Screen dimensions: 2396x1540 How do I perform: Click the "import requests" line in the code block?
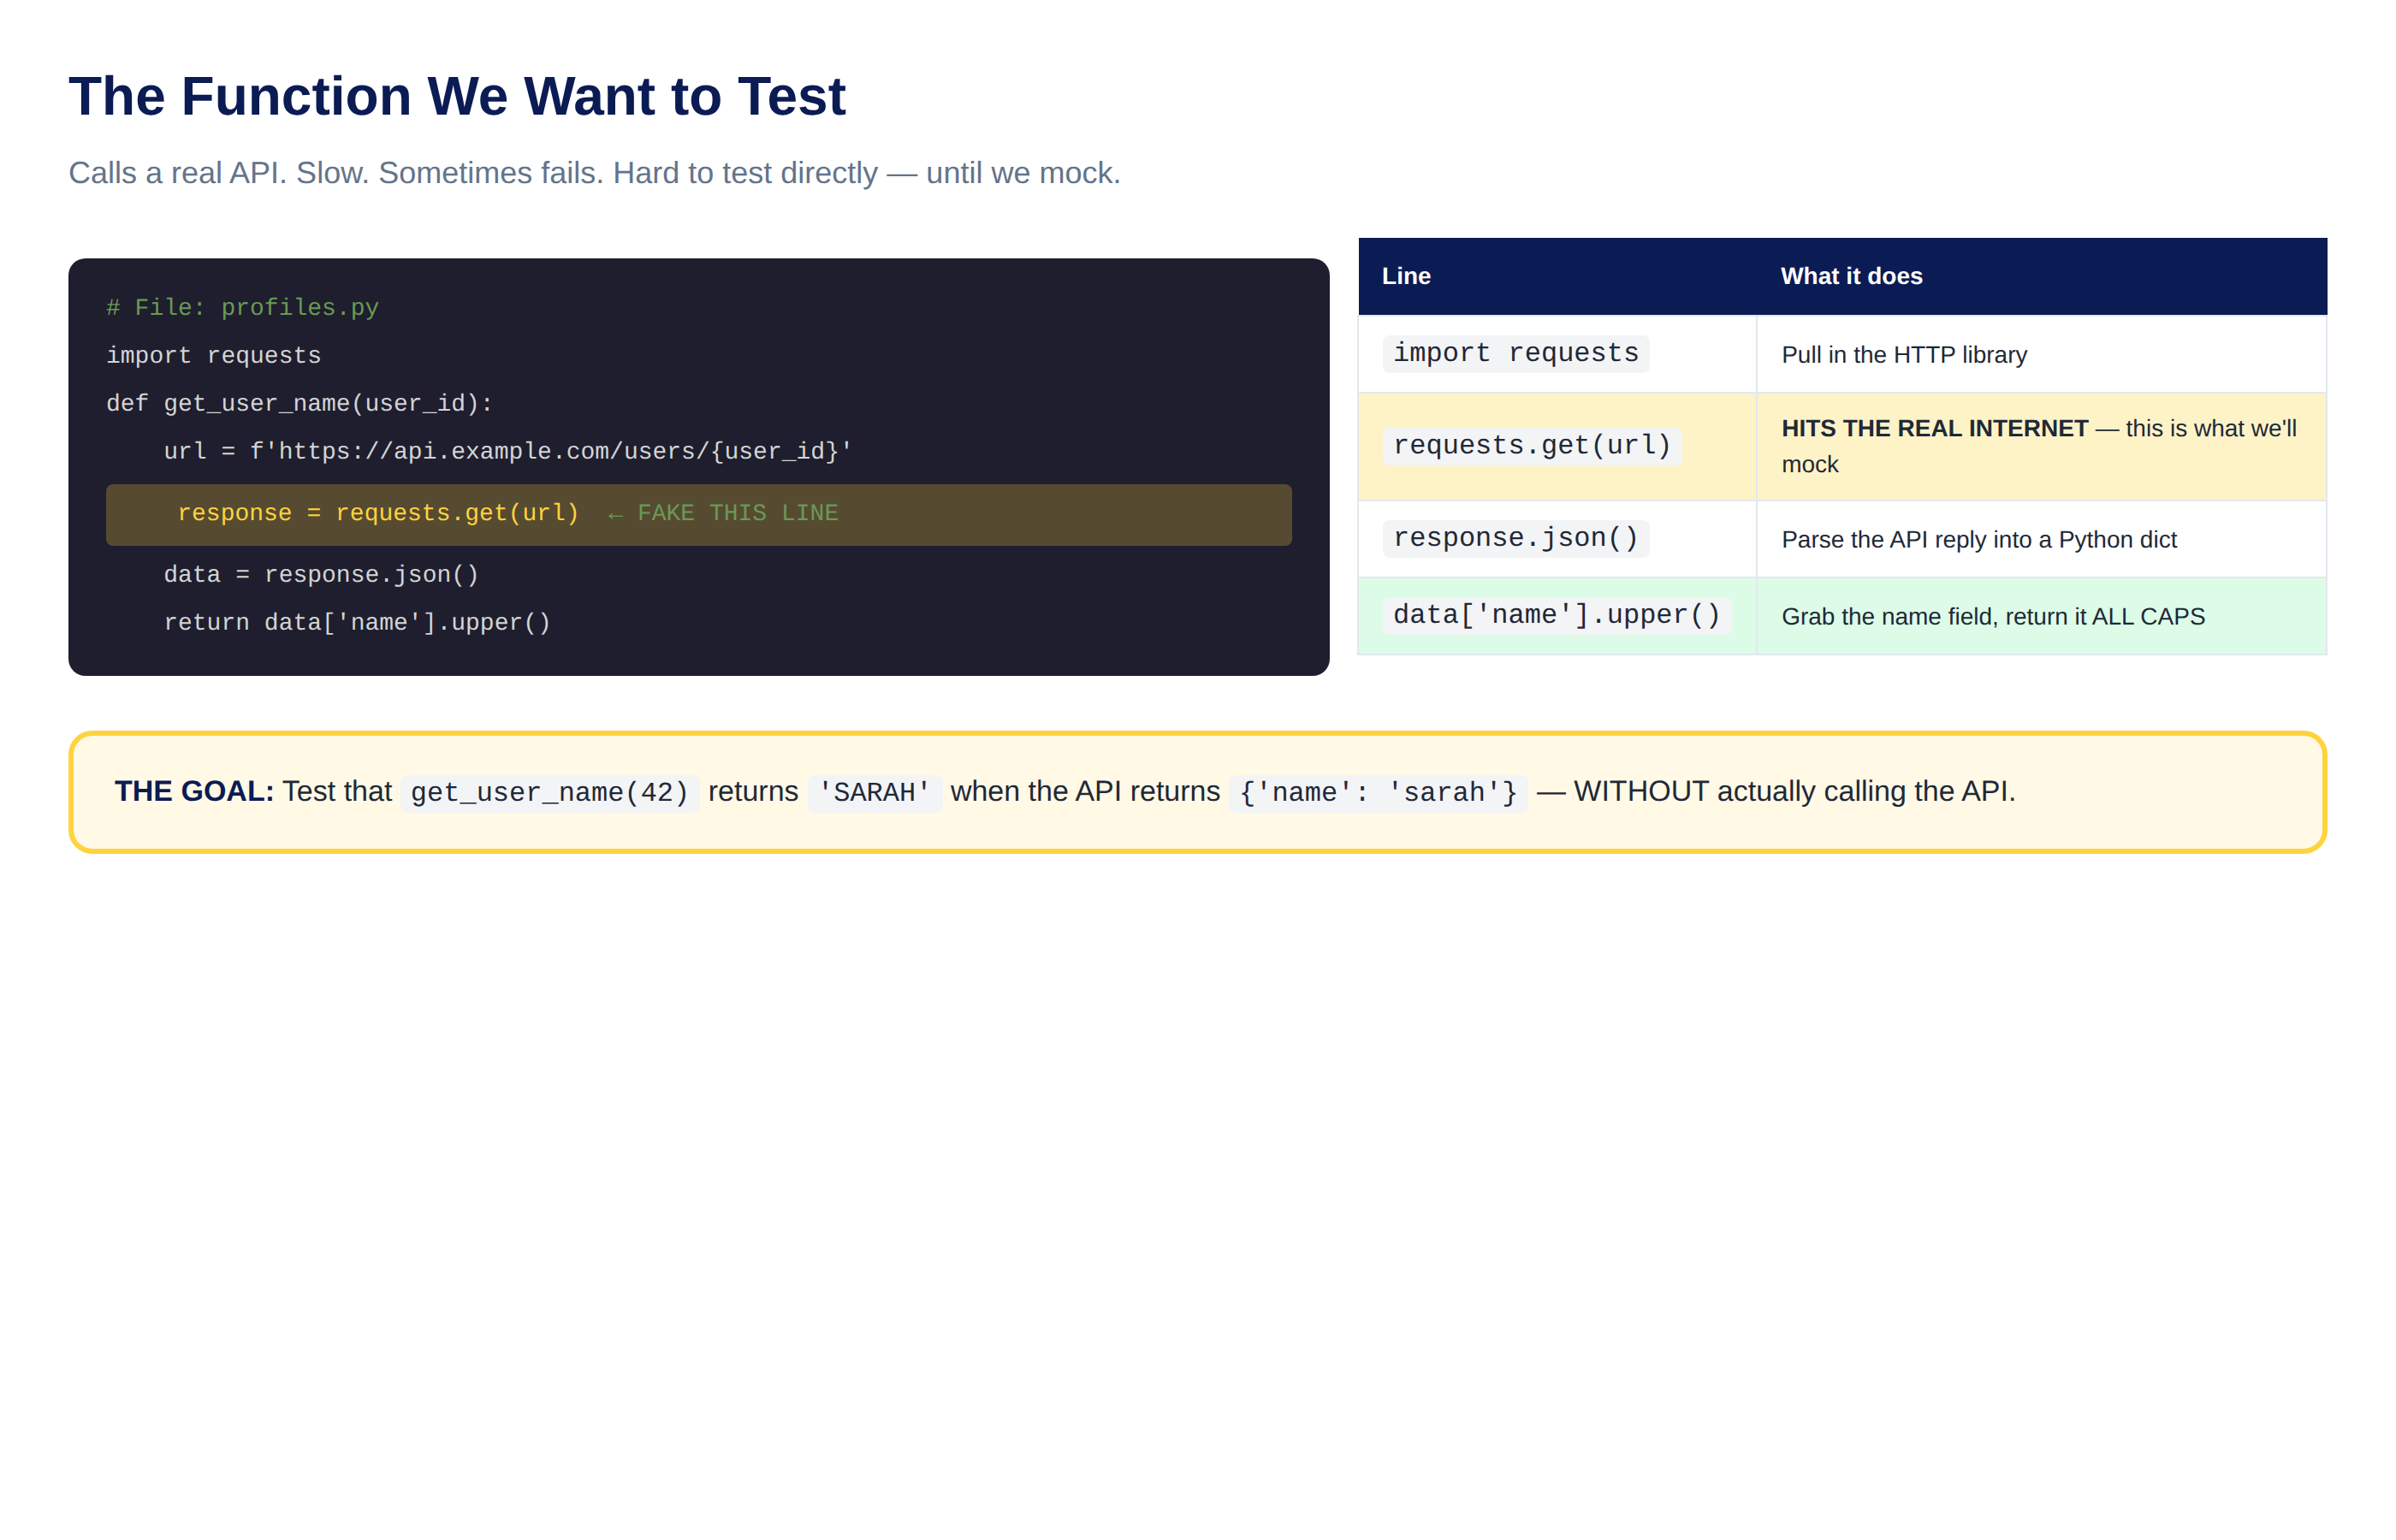[x=213, y=355]
